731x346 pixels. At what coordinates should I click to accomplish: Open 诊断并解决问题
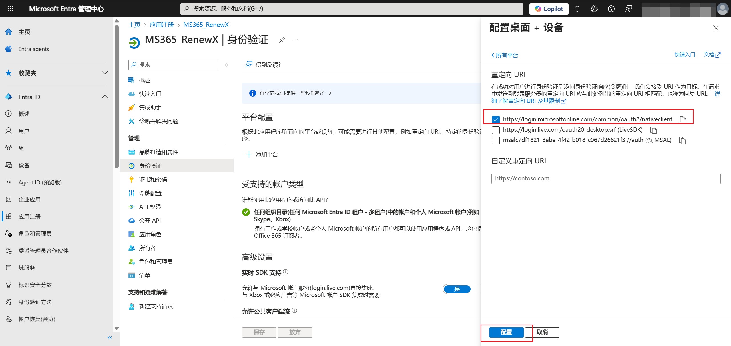click(158, 121)
